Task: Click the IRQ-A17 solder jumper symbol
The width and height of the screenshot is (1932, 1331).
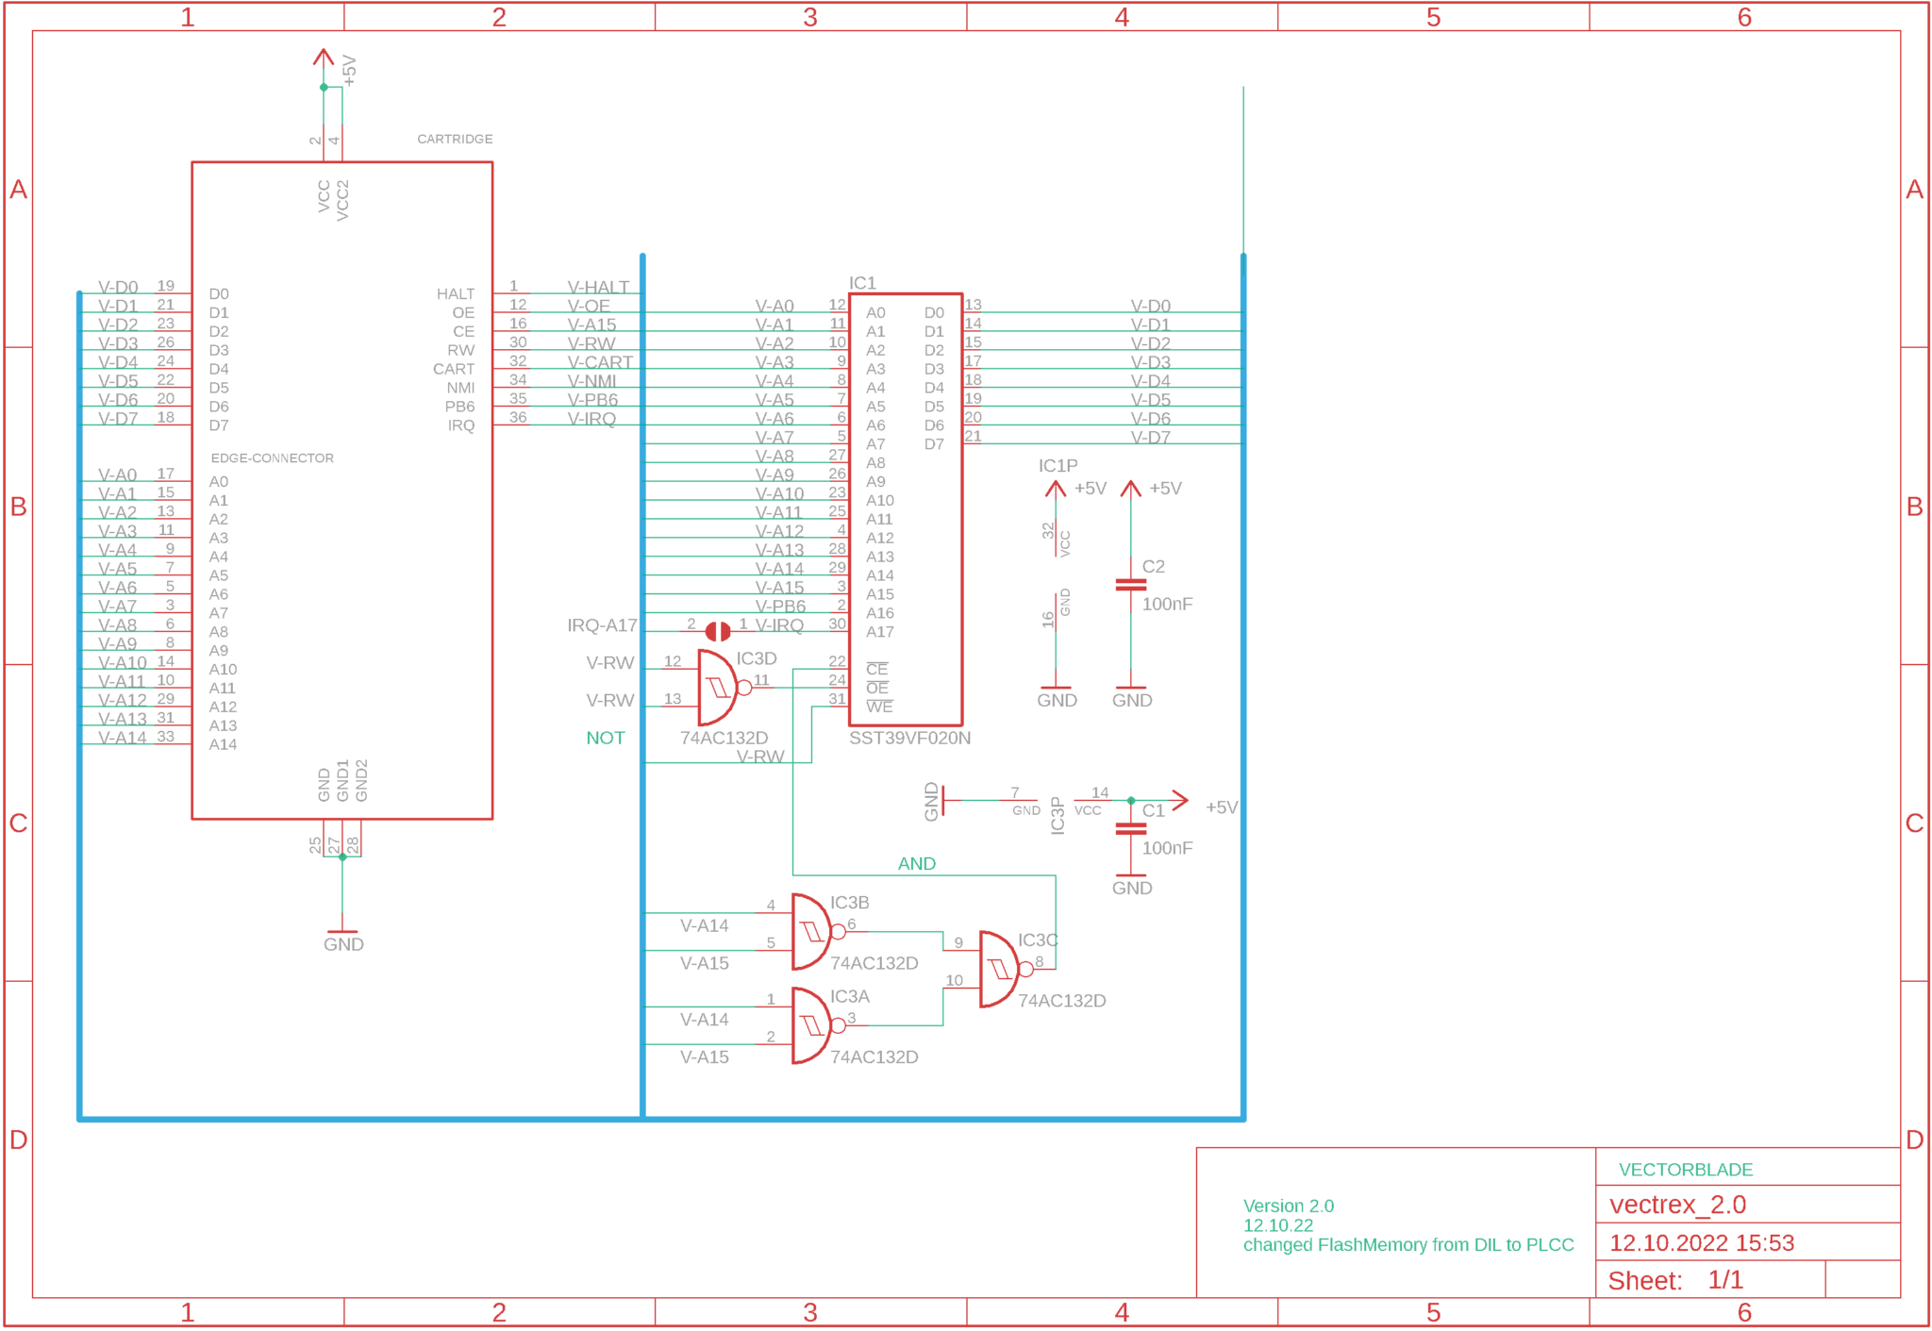Action: tap(718, 631)
